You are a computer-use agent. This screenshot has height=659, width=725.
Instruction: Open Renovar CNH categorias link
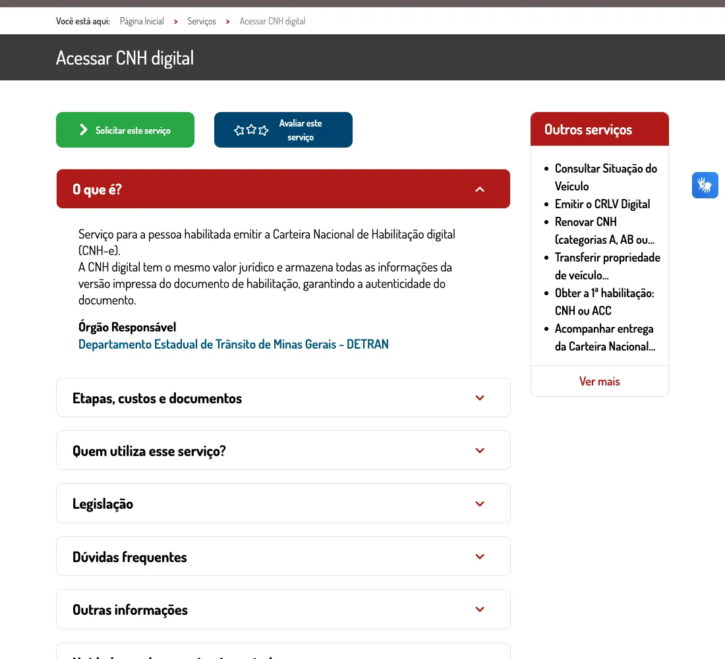pos(605,231)
